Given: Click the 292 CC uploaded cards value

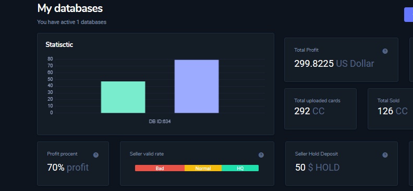Looking at the screenshot, I should pyautogui.click(x=309, y=111).
